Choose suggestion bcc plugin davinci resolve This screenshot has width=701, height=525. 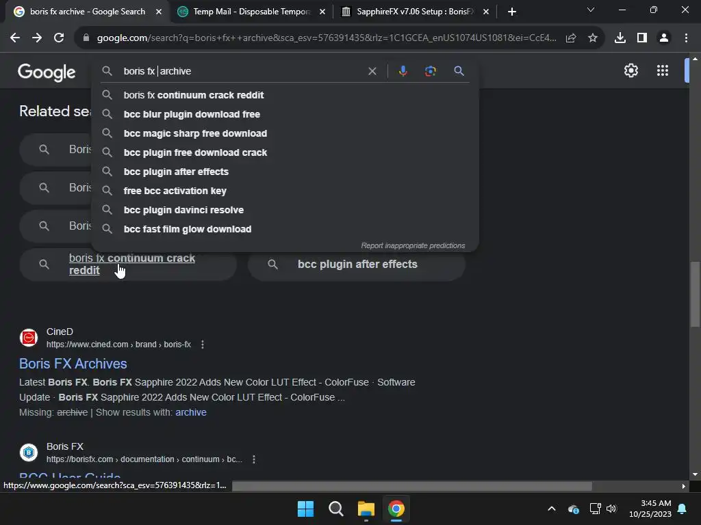point(285,211)
